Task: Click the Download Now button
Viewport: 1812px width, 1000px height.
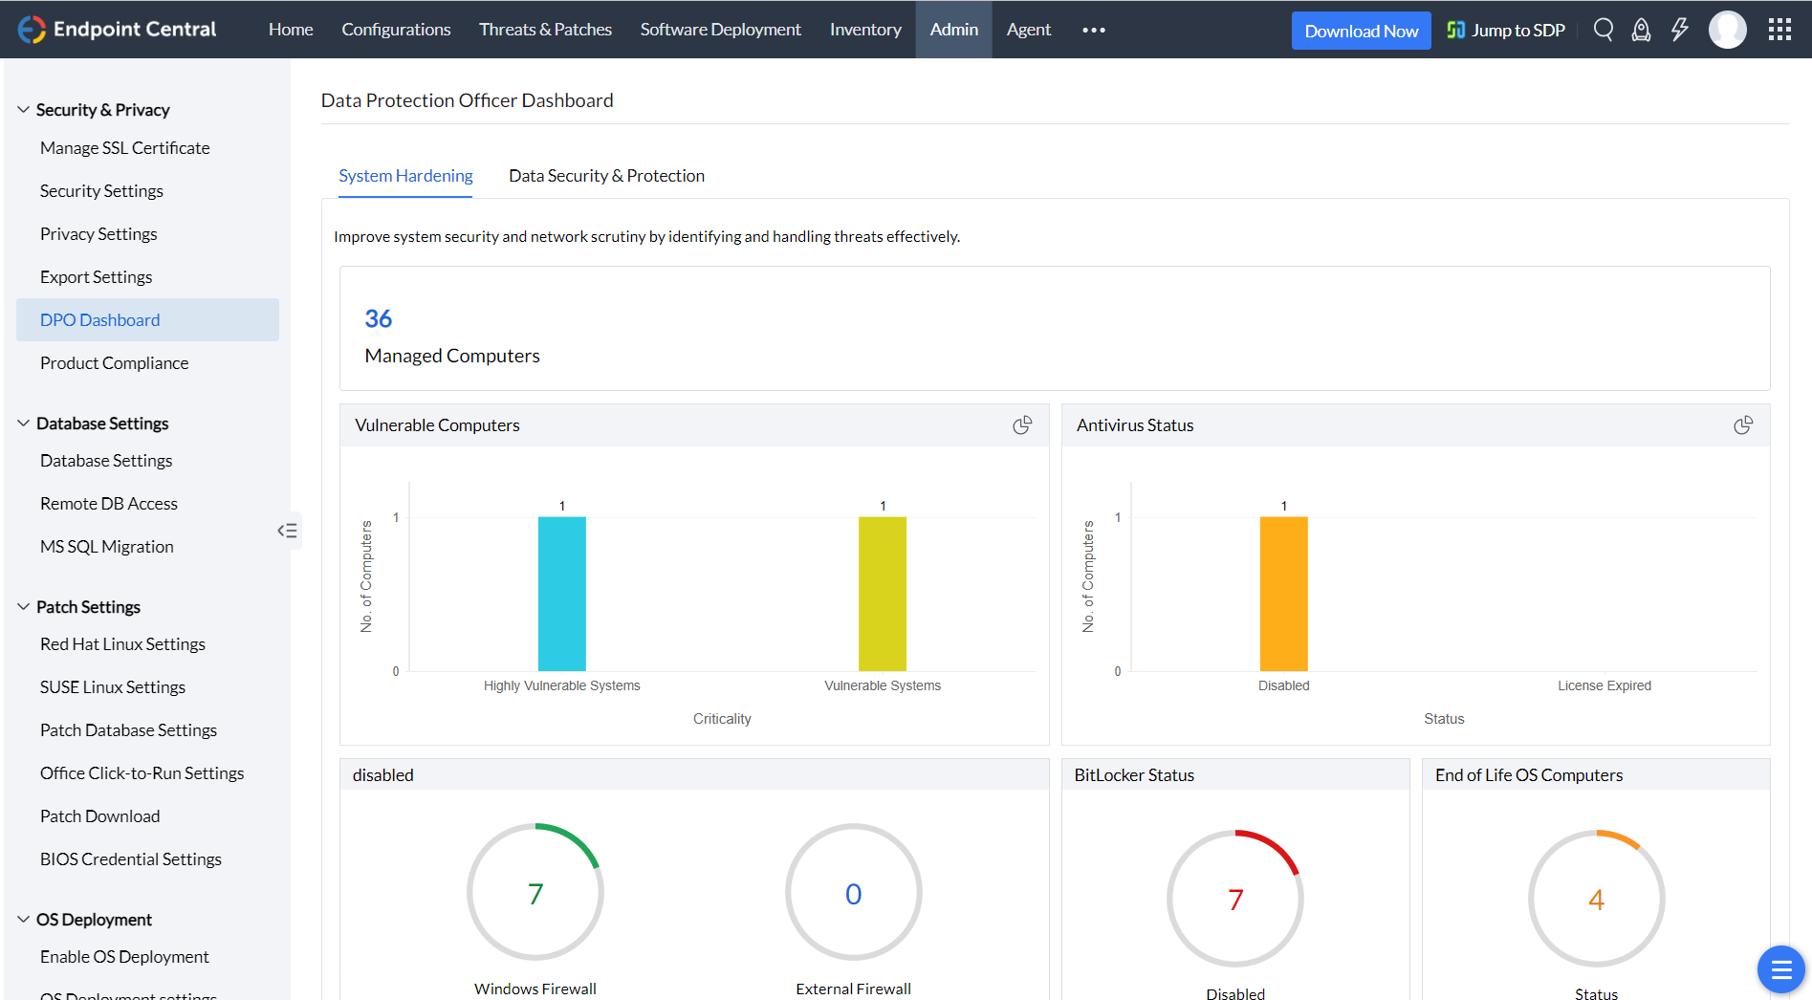Action: pyautogui.click(x=1361, y=30)
